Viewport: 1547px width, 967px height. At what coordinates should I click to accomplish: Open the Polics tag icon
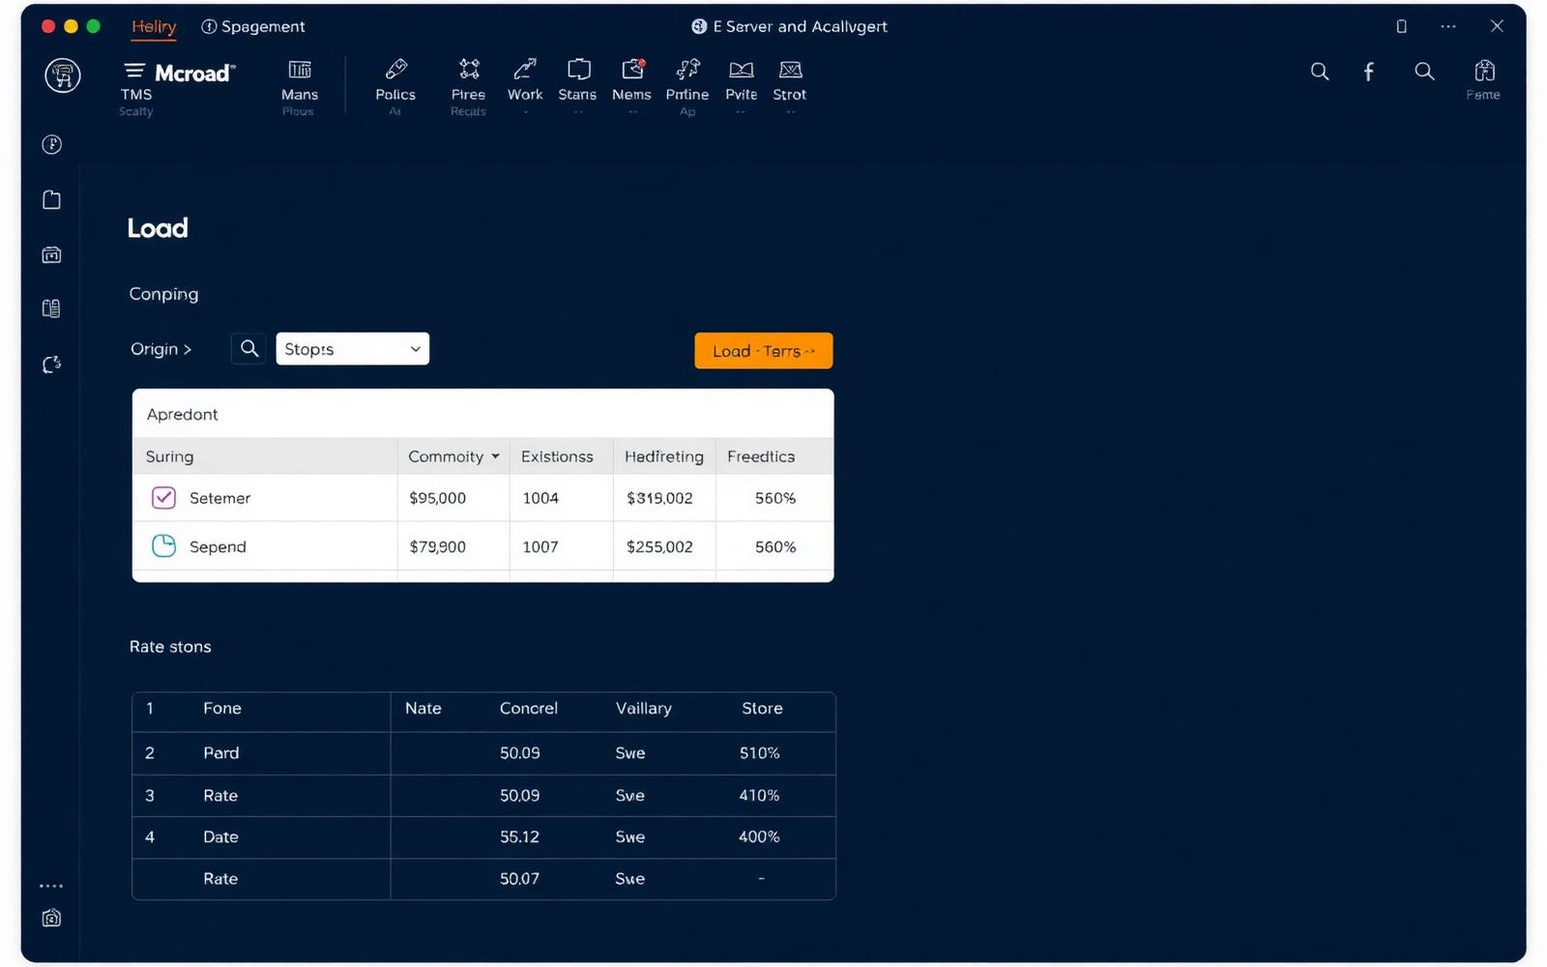(395, 70)
